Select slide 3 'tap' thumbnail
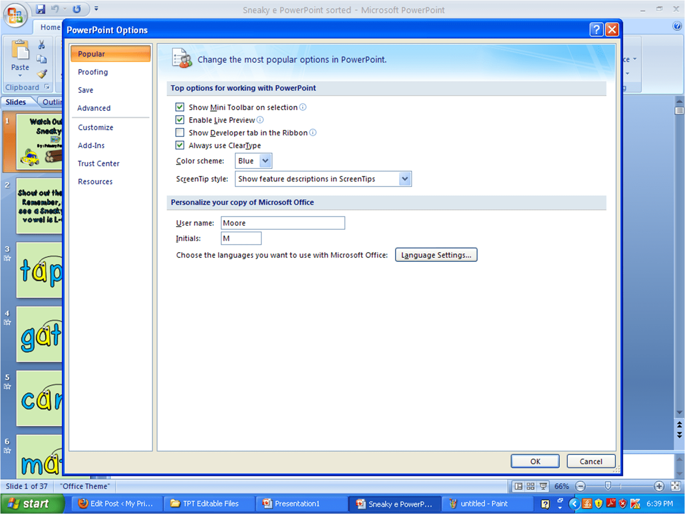 click(39, 270)
